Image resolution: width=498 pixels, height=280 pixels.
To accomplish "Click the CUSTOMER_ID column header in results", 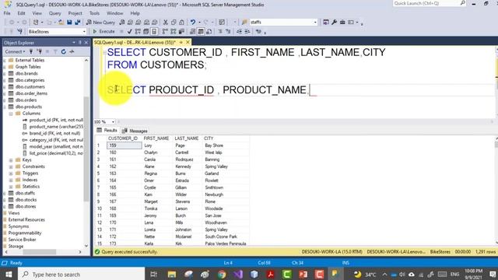I will tap(123, 138).
